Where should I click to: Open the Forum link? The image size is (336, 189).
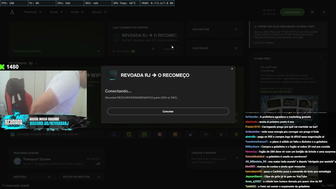pos(56,12)
